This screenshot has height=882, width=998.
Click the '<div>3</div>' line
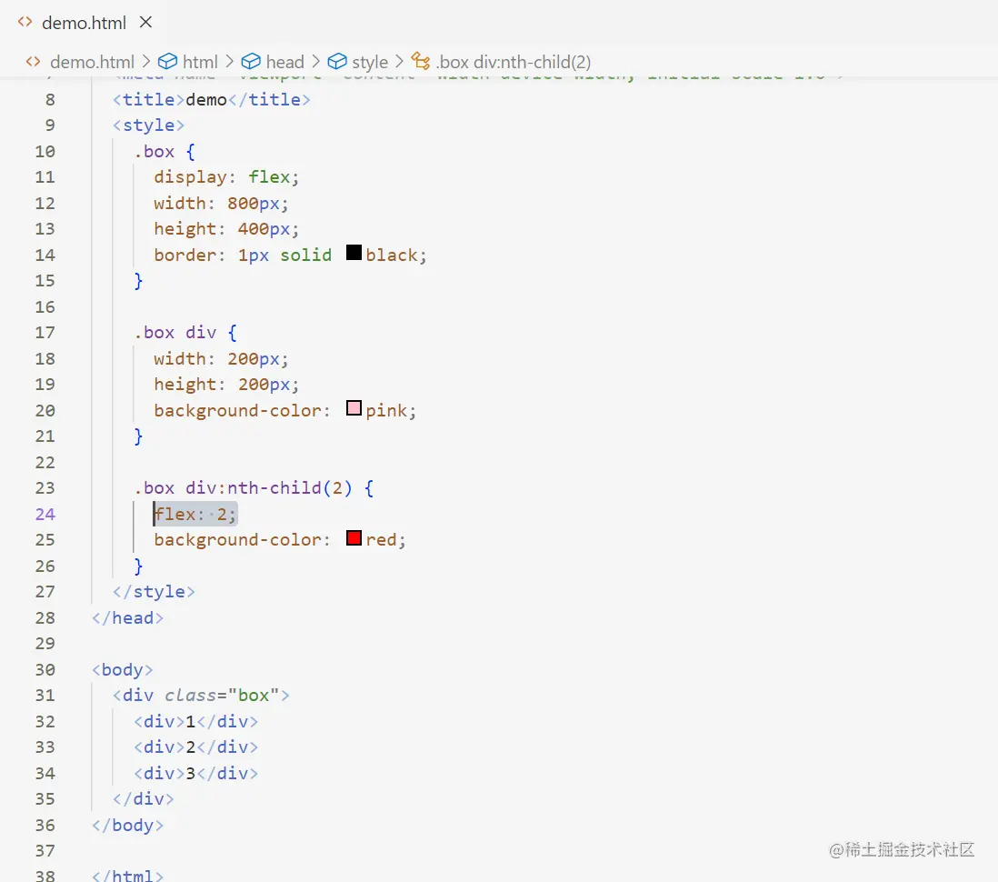pos(196,773)
